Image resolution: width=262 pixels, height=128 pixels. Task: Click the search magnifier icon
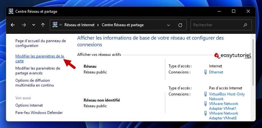pos(245,25)
